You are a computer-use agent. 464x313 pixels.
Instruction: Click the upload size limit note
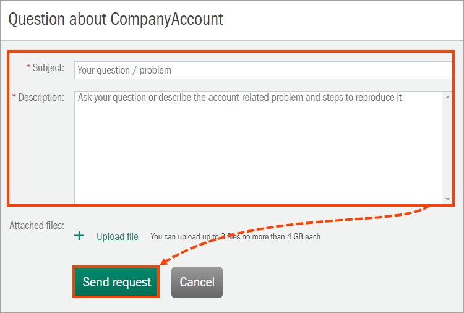click(x=235, y=236)
